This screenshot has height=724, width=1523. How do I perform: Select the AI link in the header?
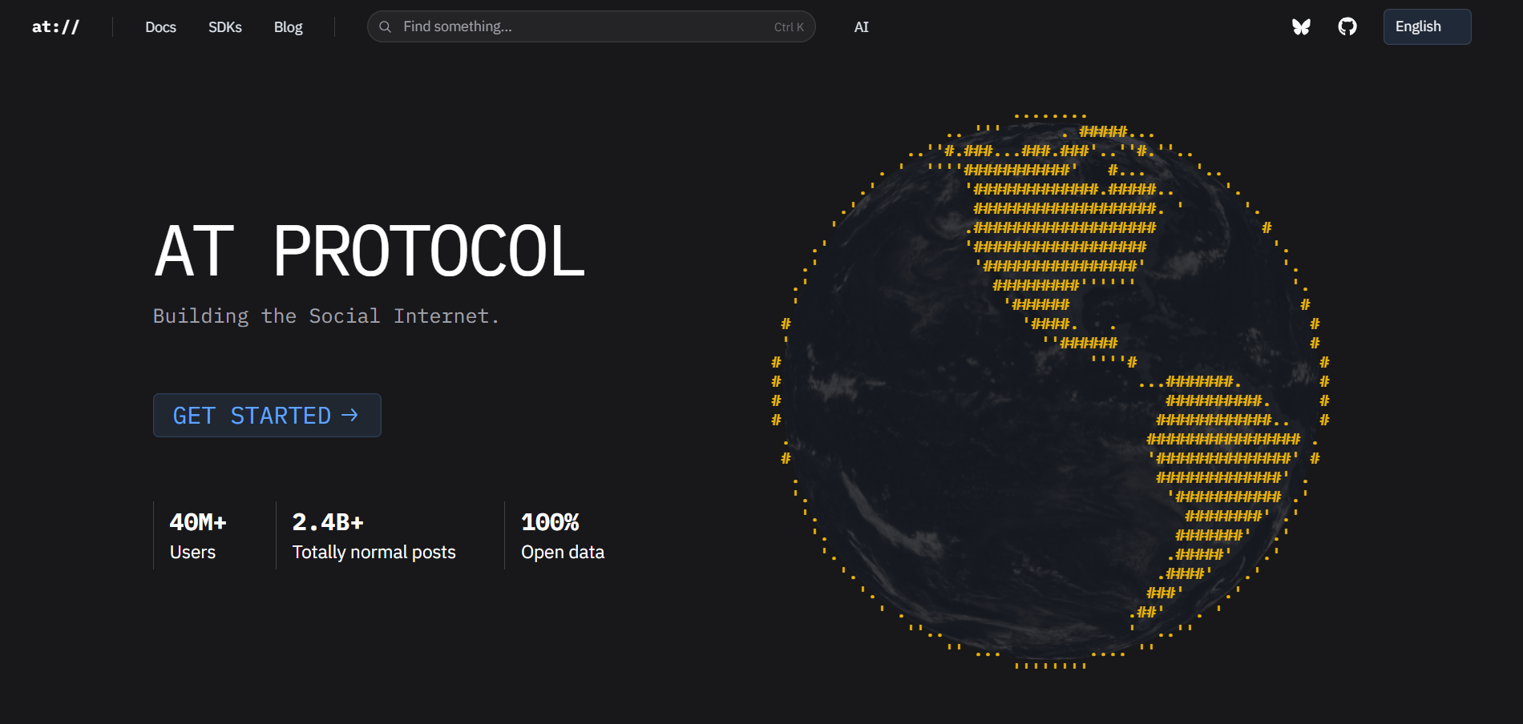click(x=861, y=26)
